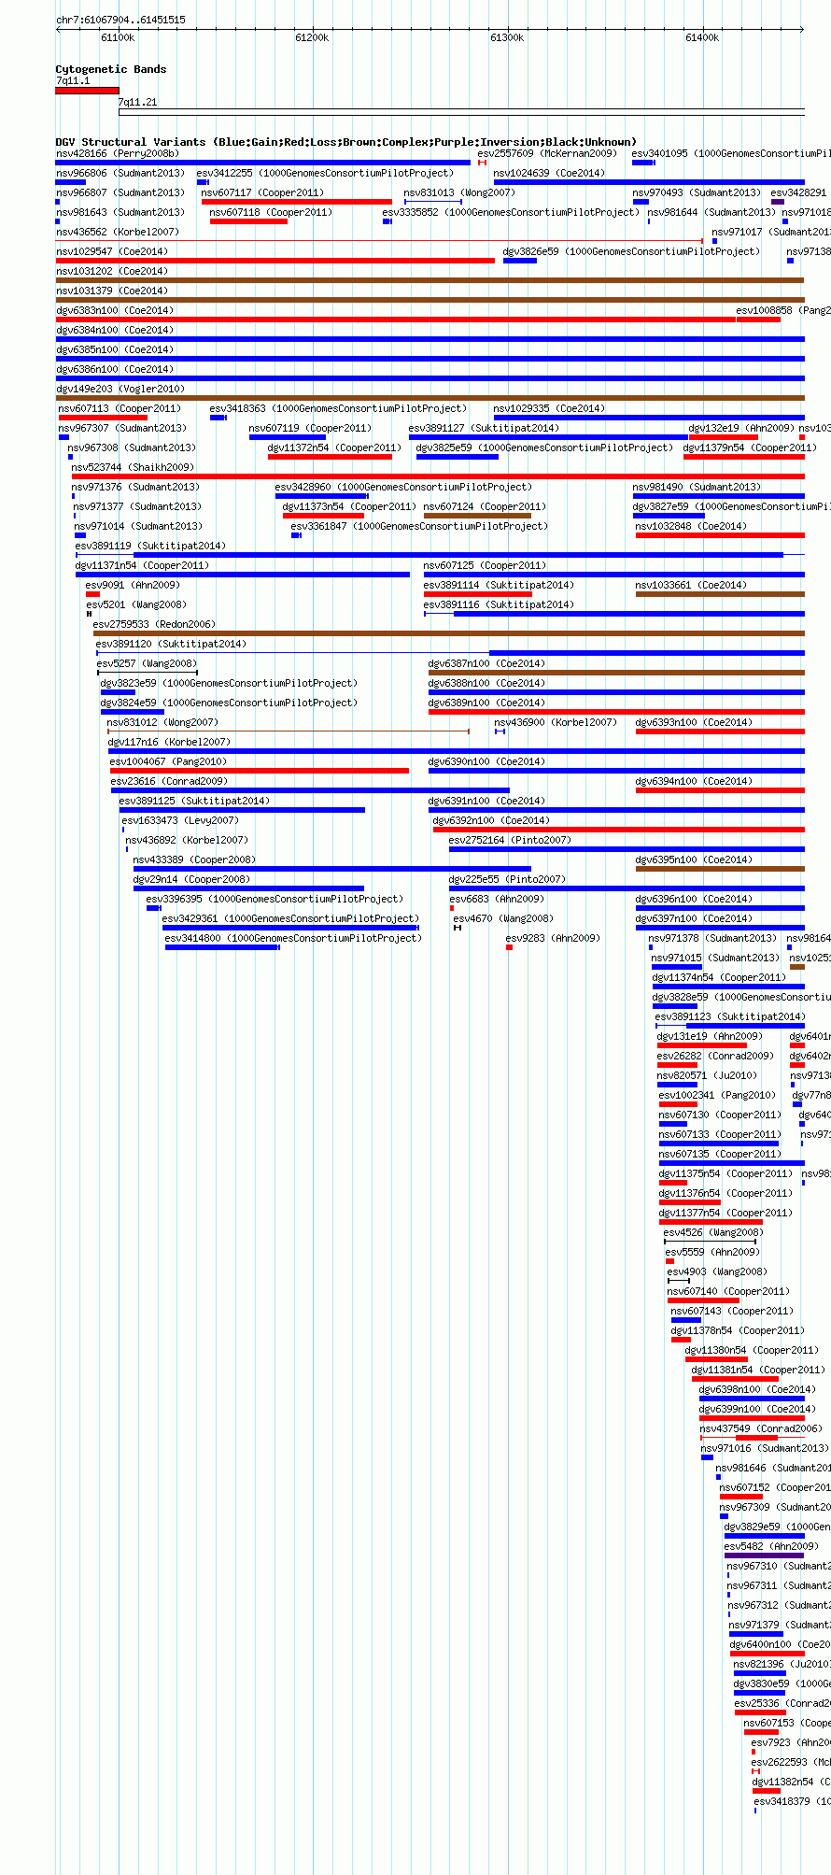Select the esv5201 (Wang2008) label
Screen dimensions: 831x1875
tap(136, 604)
